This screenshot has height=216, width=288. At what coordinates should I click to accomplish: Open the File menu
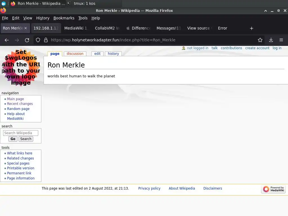[x=5, y=18]
